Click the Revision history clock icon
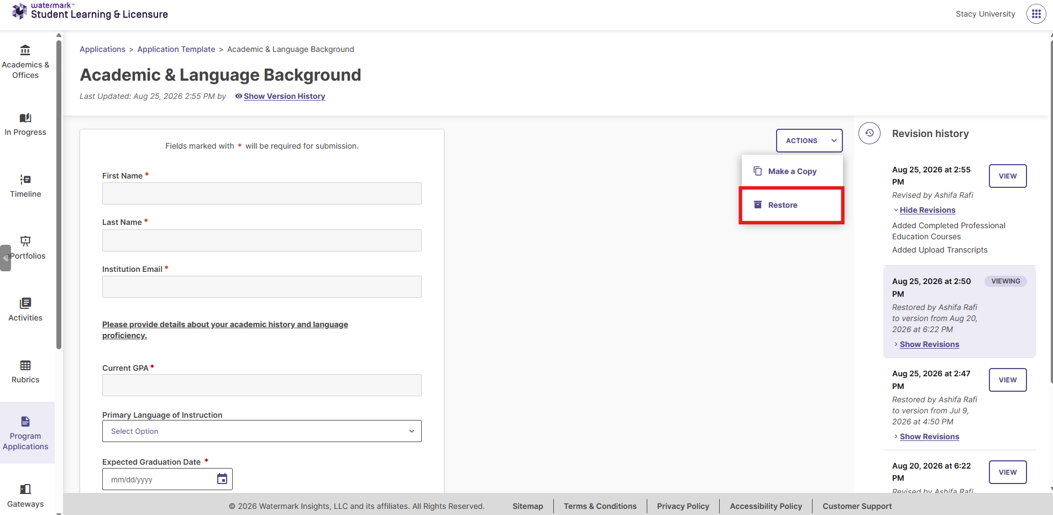This screenshot has height=515, width=1053. pos(869,133)
